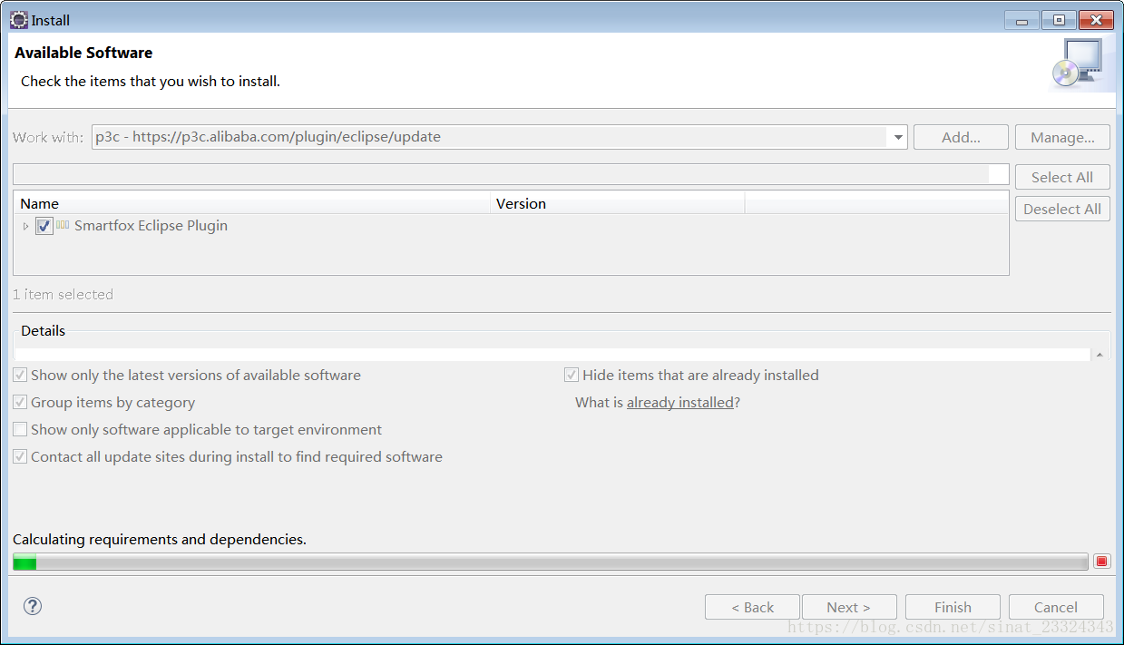The width and height of the screenshot is (1124, 645).
Task: Open the already installed link
Action: (680, 402)
